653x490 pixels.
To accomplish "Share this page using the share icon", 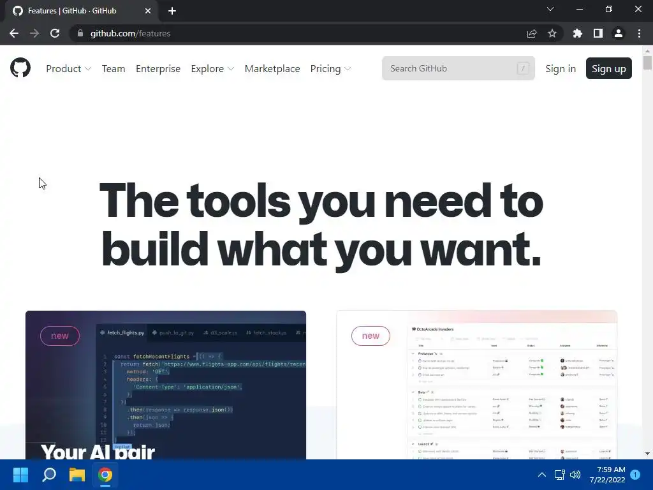I will tap(532, 33).
